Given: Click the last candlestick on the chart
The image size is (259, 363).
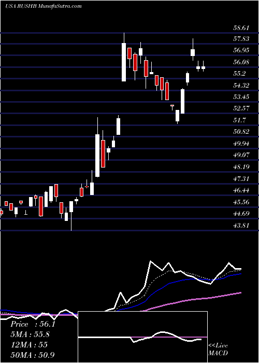Looking at the screenshot, I should pos(203,67).
